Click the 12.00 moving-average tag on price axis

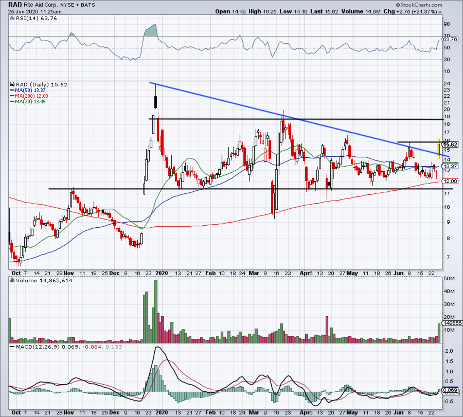point(450,181)
